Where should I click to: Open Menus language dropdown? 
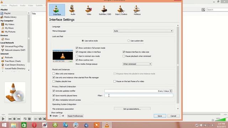(x=143, y=31)
